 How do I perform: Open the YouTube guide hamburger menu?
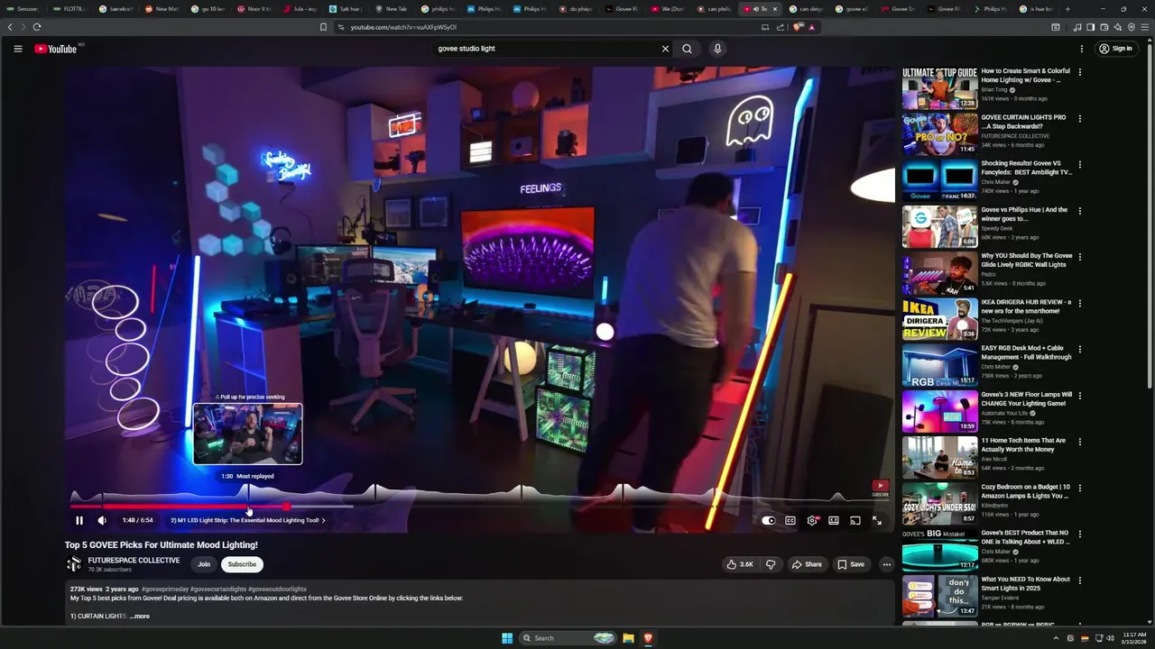[17, 49]
